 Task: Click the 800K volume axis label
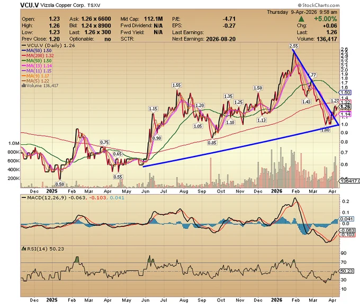[14, 152]
